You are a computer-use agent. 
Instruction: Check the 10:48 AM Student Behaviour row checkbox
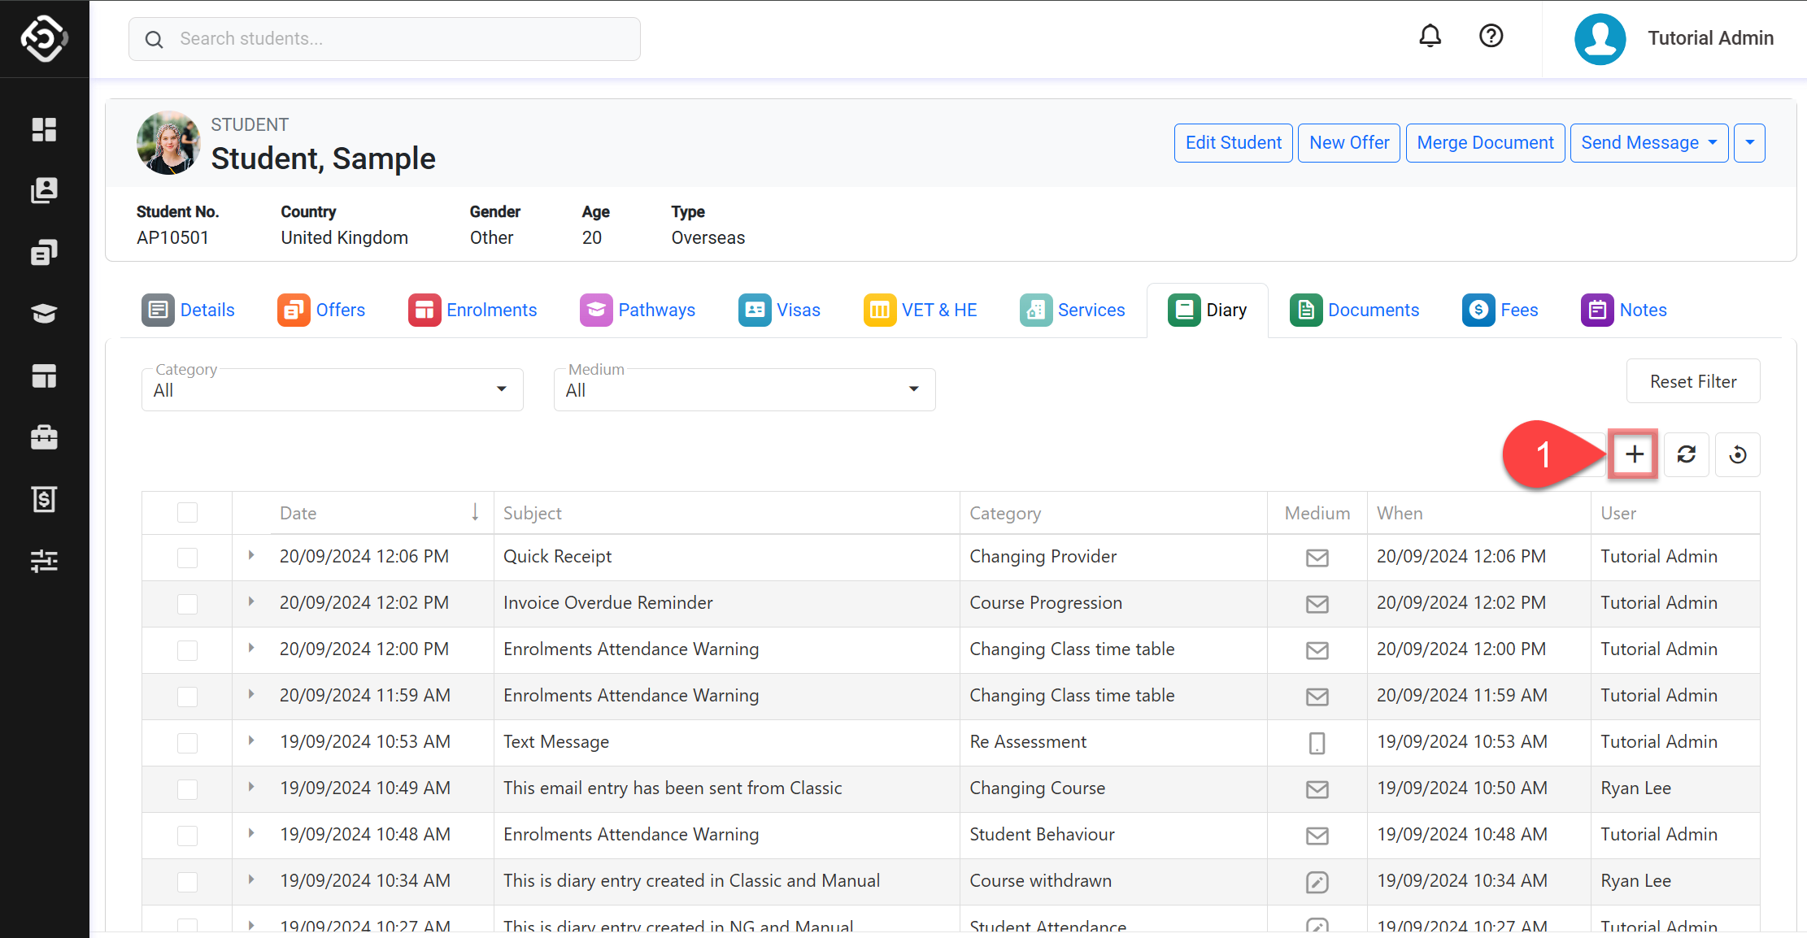(x=187, y=836)
